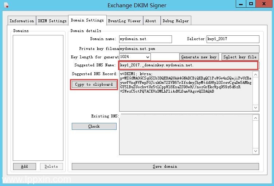
Task: Open the key length dropdown
Action: (x=135, y=57)
